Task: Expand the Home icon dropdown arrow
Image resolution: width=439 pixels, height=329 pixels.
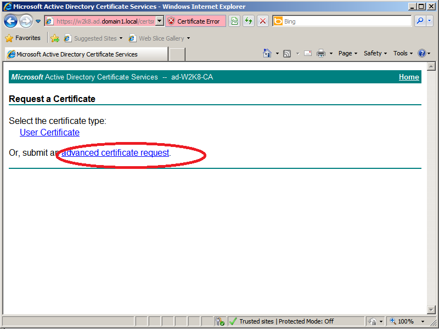Action: point(277,53)
